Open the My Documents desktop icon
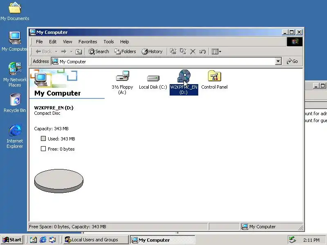Screen dimensions: 327x245 point(15,11)
